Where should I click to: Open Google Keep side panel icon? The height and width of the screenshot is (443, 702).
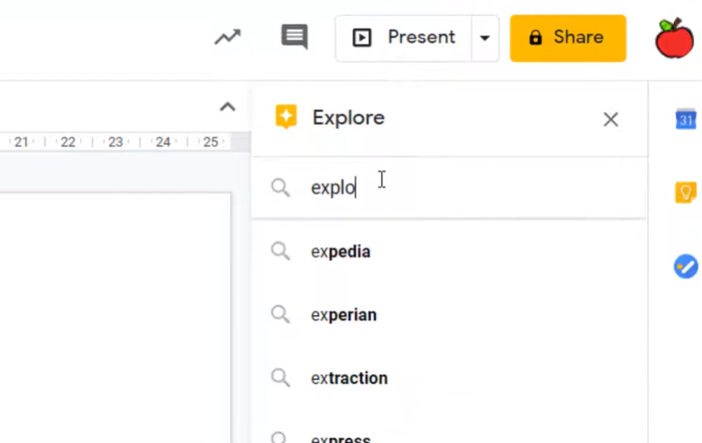686,192
